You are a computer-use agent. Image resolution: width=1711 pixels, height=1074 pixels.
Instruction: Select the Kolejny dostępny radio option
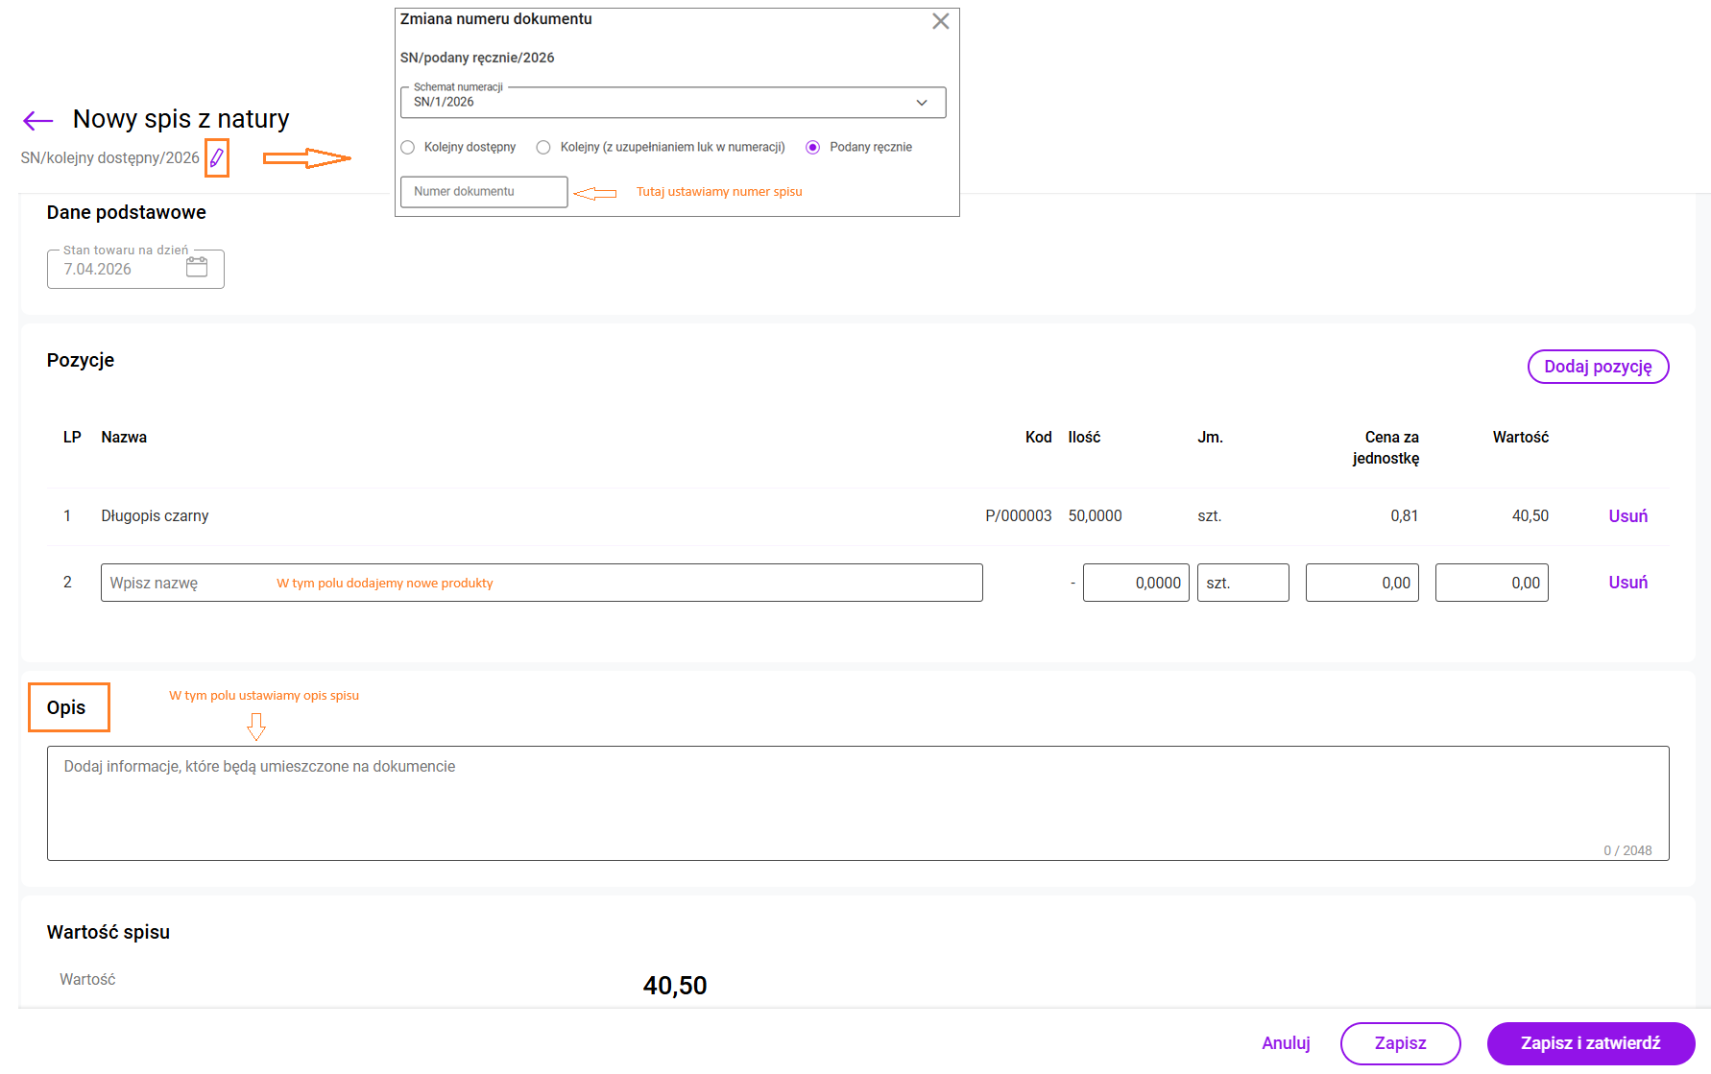tap(408, 147)
